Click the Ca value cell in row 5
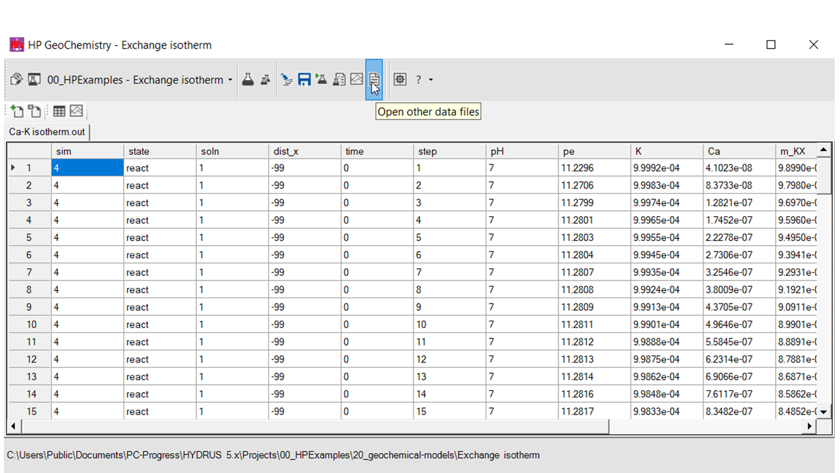840x473 pixels. pyautogui.click(x=738, y=238)
